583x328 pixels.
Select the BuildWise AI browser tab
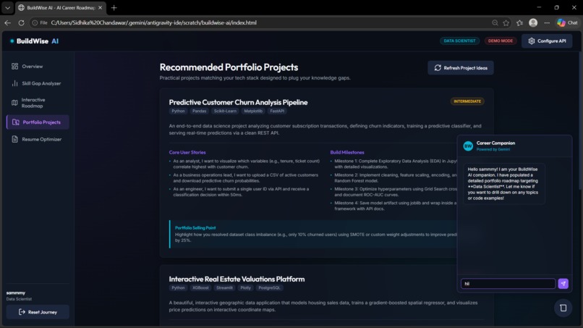61,7
